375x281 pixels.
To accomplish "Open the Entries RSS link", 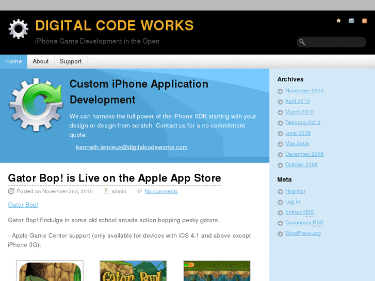I will coord(300,212).
